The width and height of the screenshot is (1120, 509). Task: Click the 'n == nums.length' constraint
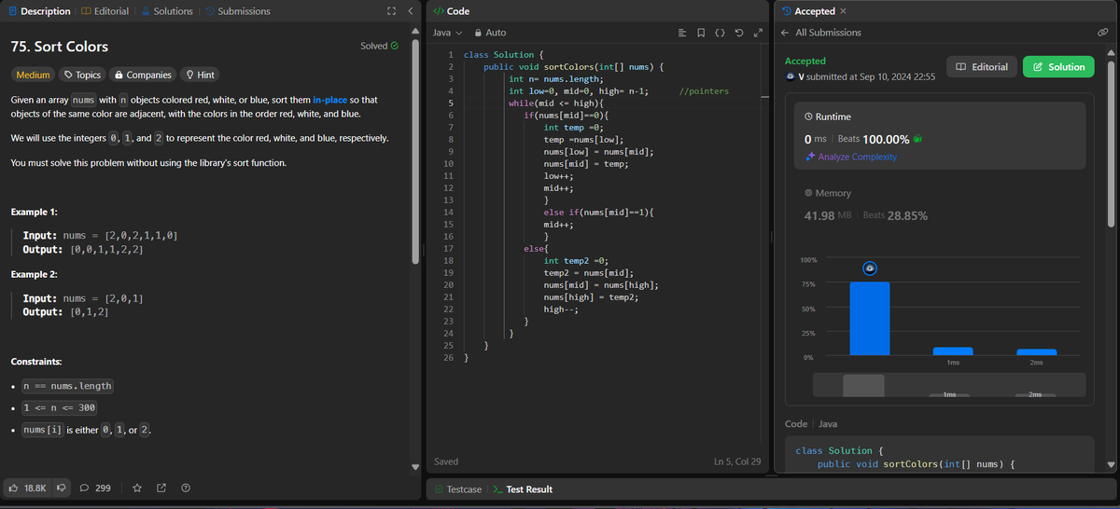tap(67, 386)
